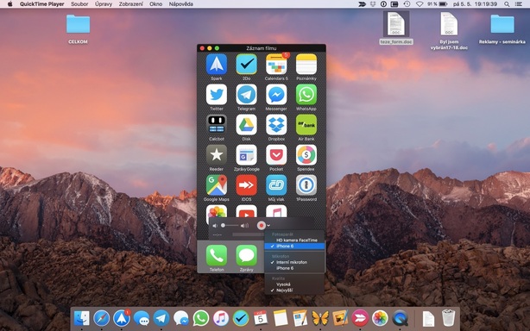Launch Safari from the Dock
The image size is (530, 331).
coord(101,318)
